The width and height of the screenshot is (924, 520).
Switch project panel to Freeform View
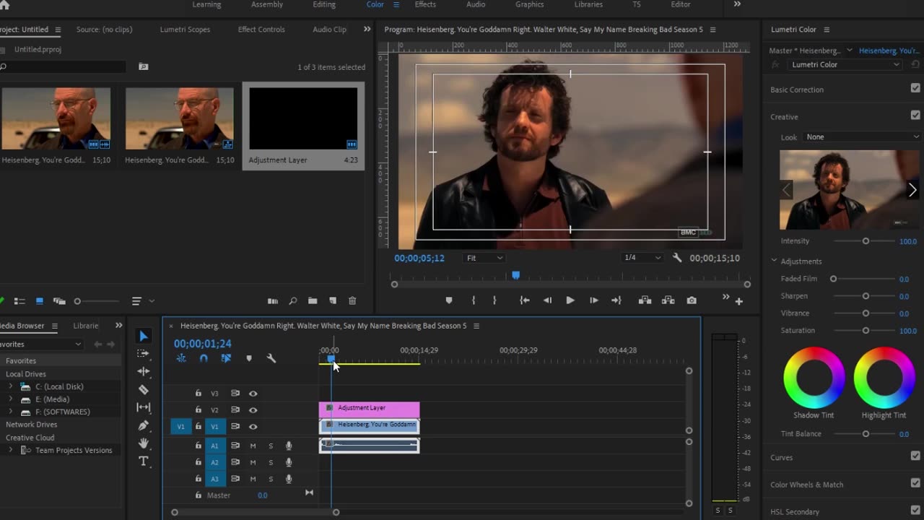click(x=59, y=301)
